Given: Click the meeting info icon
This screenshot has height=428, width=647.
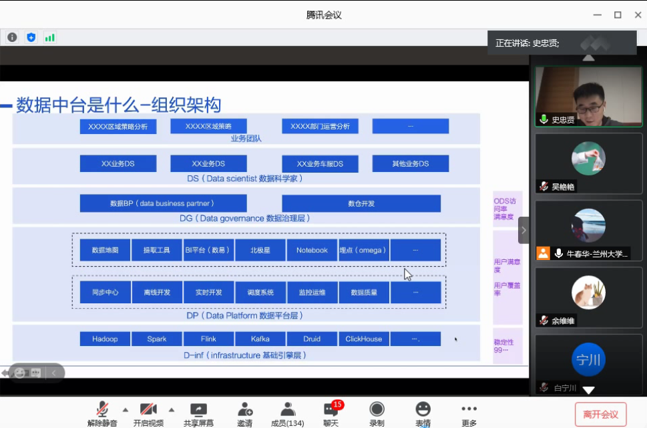Looking at the screenshot, I should (x=12, y=37).
